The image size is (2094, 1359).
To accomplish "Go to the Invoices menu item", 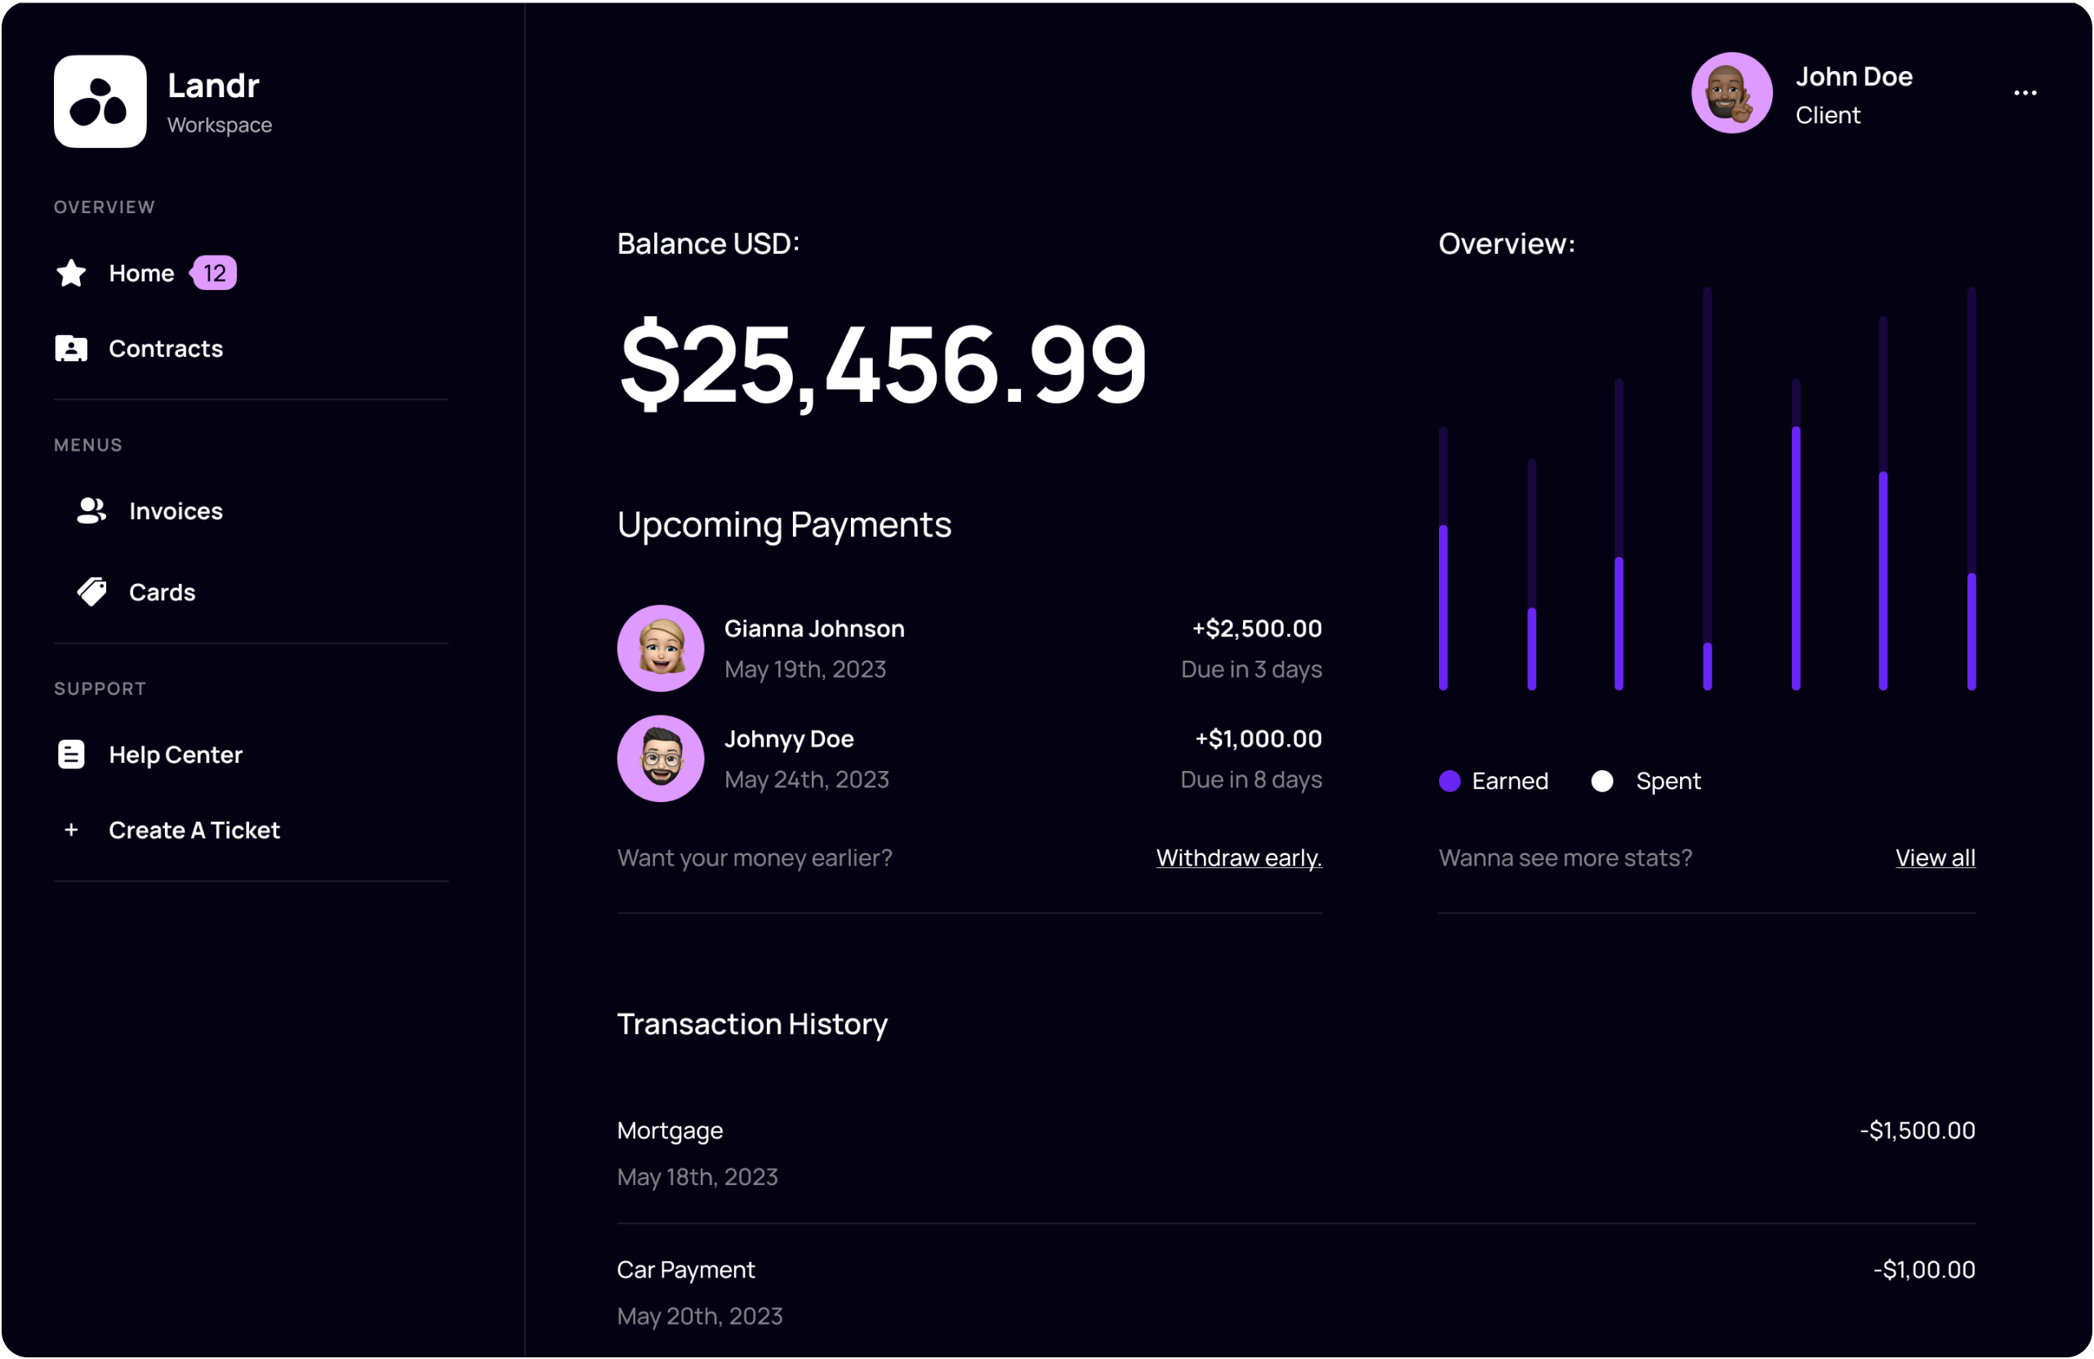I will click(x=176, y=511).
